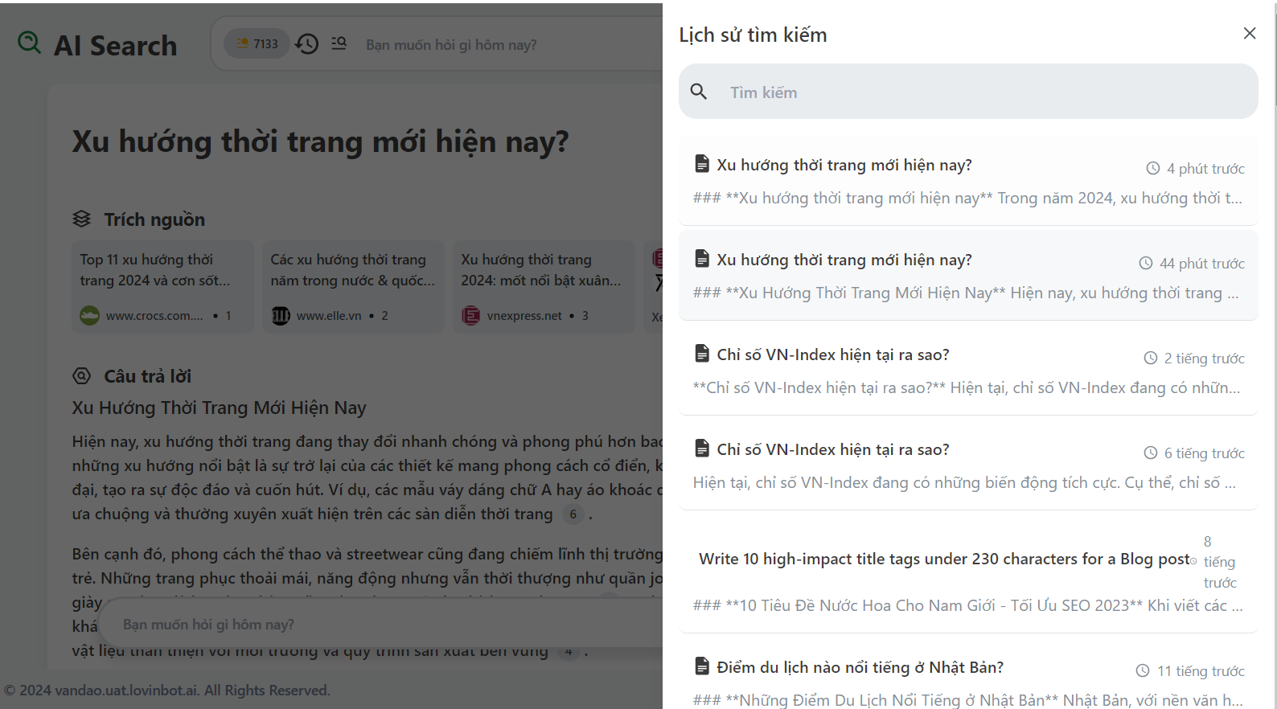Click the Câu trả lời icon
This screenshot has height=709, width=1277.
coord(82,375)
